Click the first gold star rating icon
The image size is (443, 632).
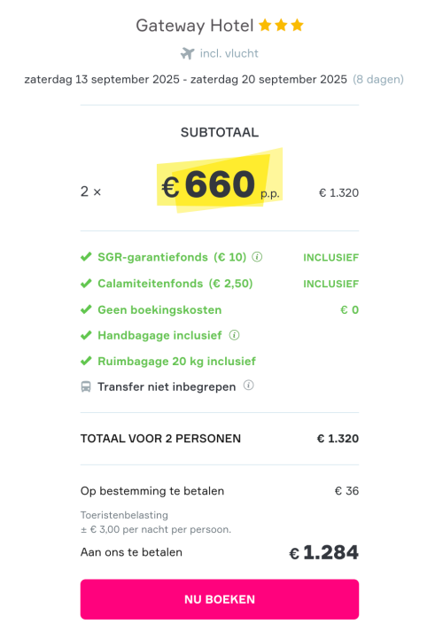pos(265,25)
